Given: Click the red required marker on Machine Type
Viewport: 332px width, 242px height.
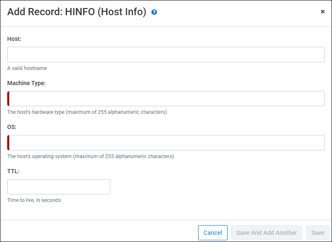Looking at the screenshot, I should 8,99.
